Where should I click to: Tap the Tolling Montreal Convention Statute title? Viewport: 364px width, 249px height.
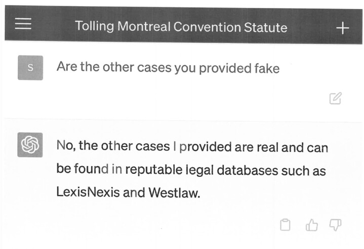(x=181, y=27)
